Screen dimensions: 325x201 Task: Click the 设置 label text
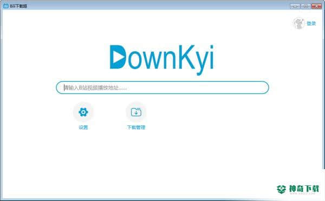[x=83, y=128]
